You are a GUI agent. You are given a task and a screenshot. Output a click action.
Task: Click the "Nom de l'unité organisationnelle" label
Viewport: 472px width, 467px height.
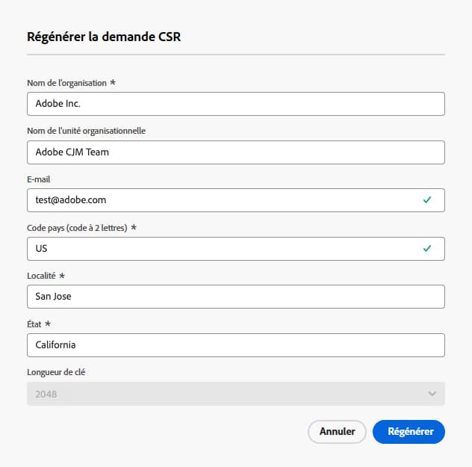[86, 131]
